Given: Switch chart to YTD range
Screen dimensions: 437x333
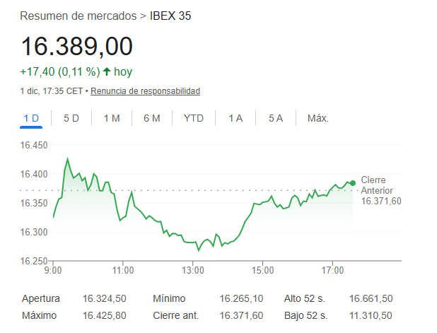Looking at the screenshot, I should tap(193, 118).
